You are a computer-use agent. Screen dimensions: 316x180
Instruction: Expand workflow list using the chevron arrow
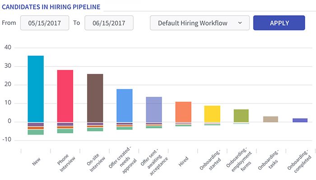pyautogui.click(x=240, y=23)
